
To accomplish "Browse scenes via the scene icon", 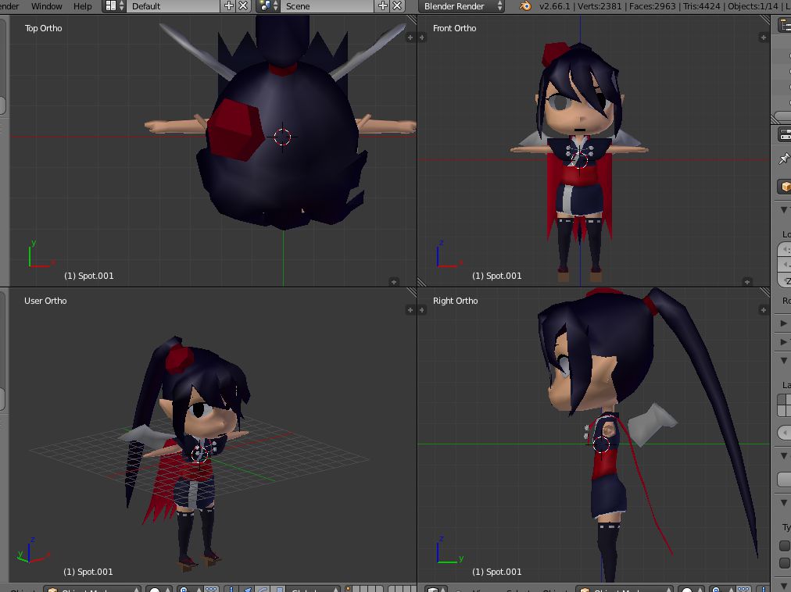I will pos(268,6).
